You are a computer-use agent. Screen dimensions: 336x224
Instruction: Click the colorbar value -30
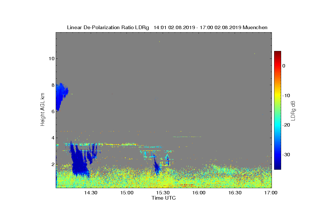click(x=286, y=155)
